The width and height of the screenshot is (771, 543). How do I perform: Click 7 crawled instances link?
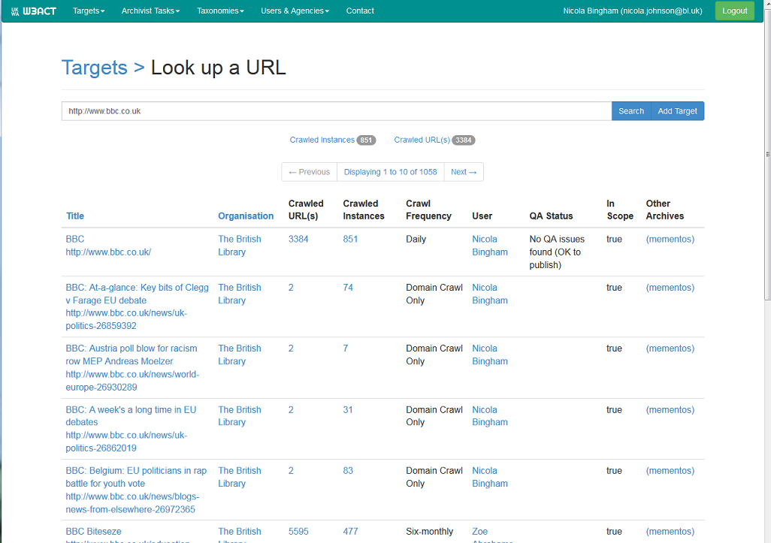tap(345, 348)
